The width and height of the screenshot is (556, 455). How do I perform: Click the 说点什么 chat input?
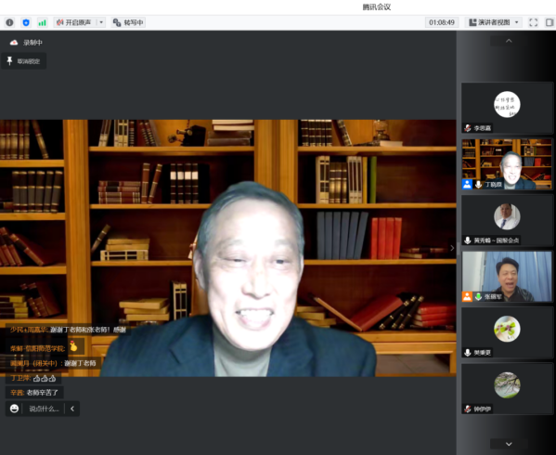[x=44, y=409]
